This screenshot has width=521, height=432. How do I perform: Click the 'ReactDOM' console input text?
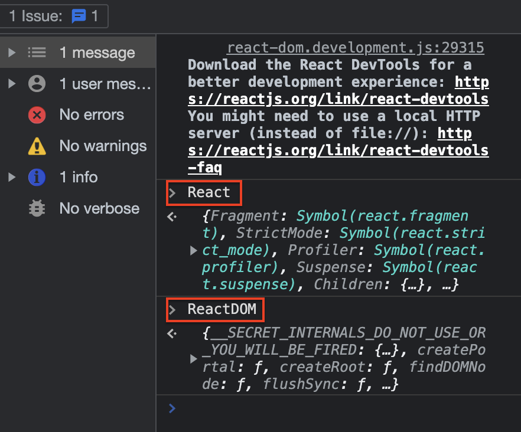click(222, 309)
